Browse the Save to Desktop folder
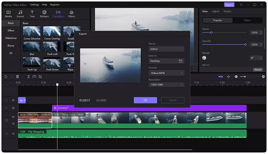 point(180,61)
